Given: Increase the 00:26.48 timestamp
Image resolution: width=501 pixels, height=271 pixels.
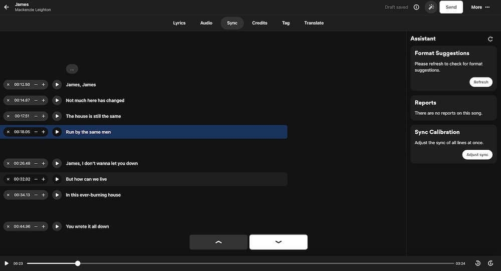Looking at the screenshot, I should (x=44, y=163).
